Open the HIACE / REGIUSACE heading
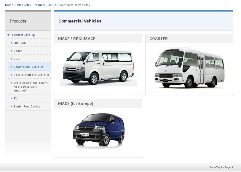This screenshot has width=241, height=172. point(77,39)
